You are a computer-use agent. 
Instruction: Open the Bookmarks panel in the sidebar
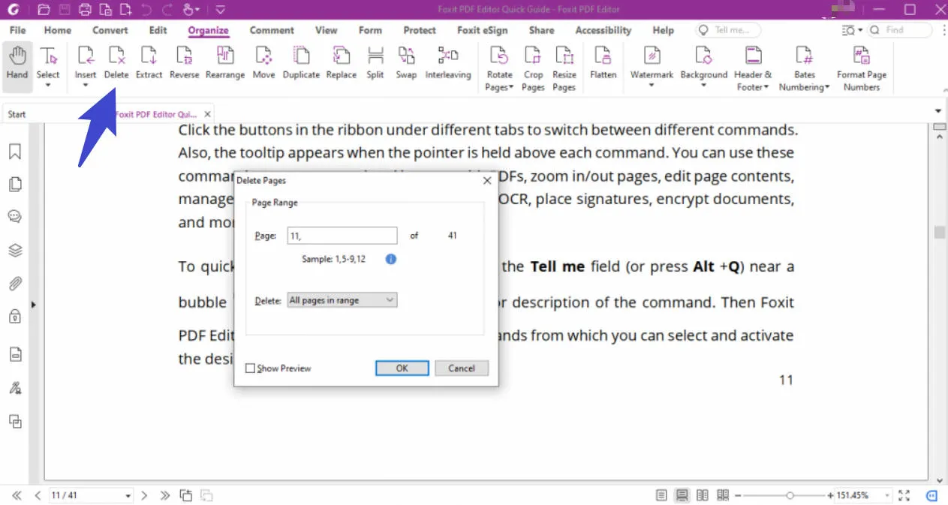[x=15, y=152]
